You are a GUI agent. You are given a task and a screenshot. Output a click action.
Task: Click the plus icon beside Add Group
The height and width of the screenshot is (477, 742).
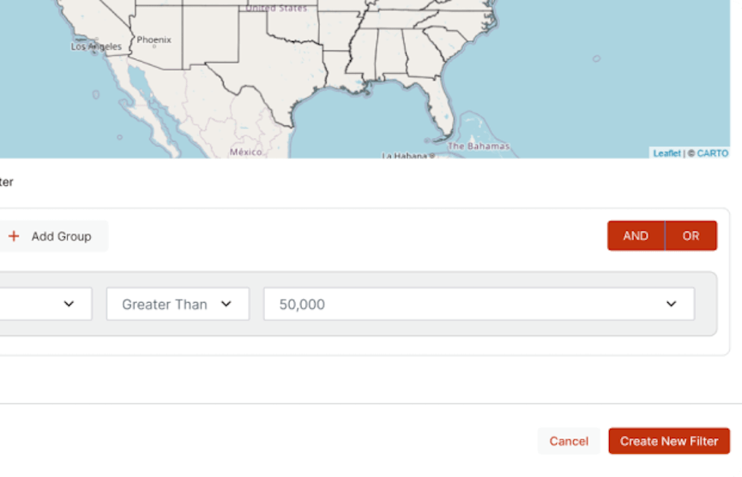pos(14,236)
